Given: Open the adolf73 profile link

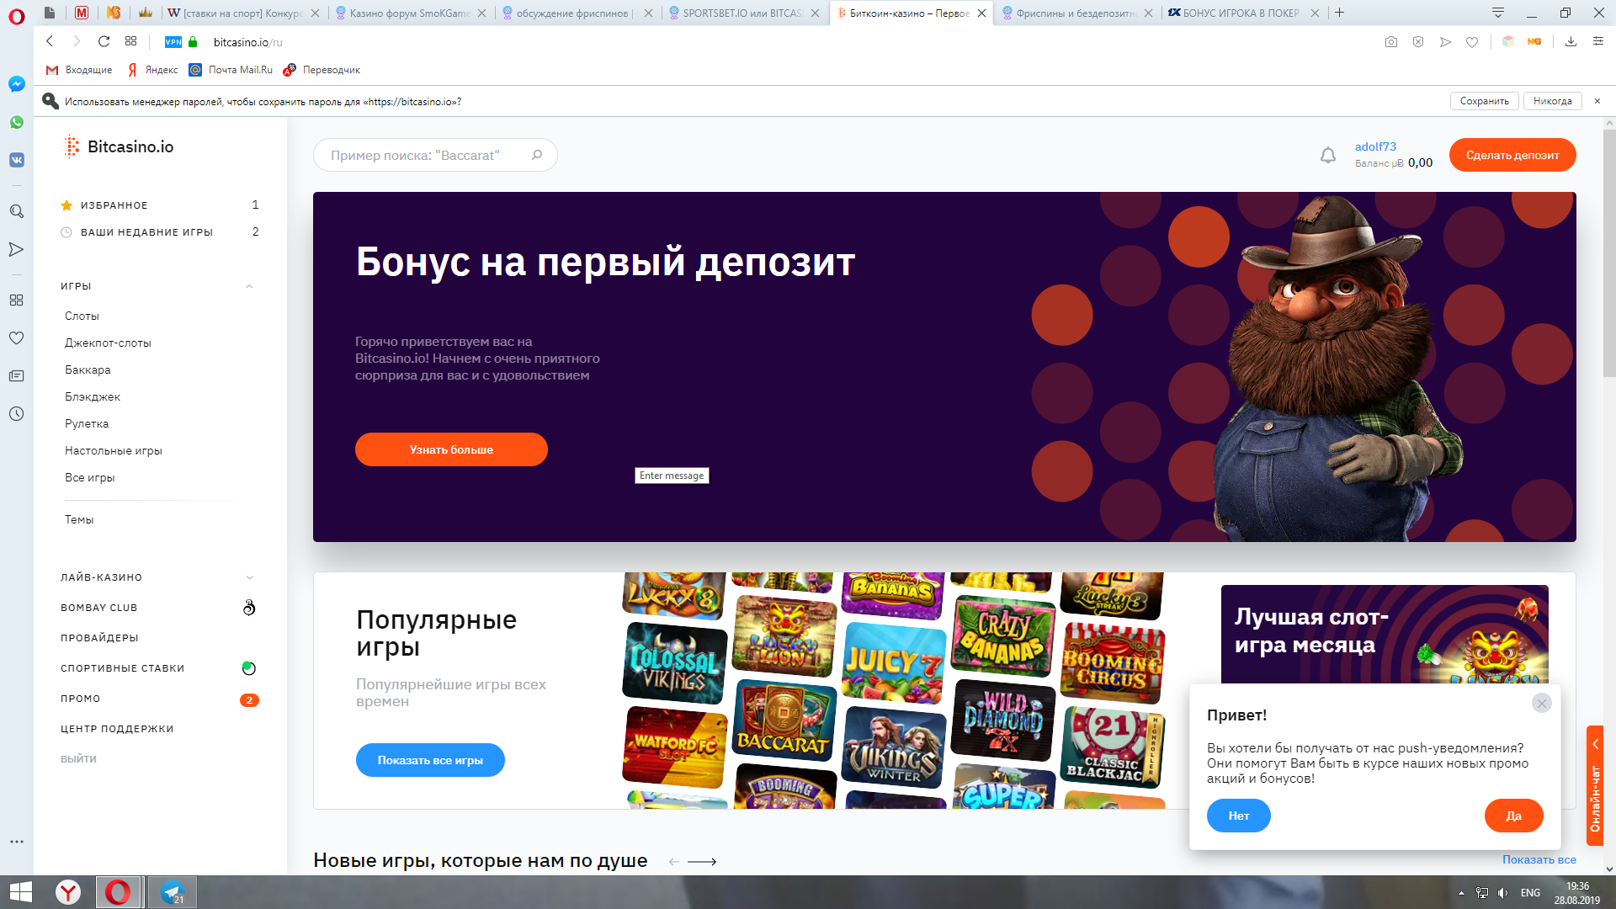Looking at the screenshot, I should click(x=1375, y=146).
